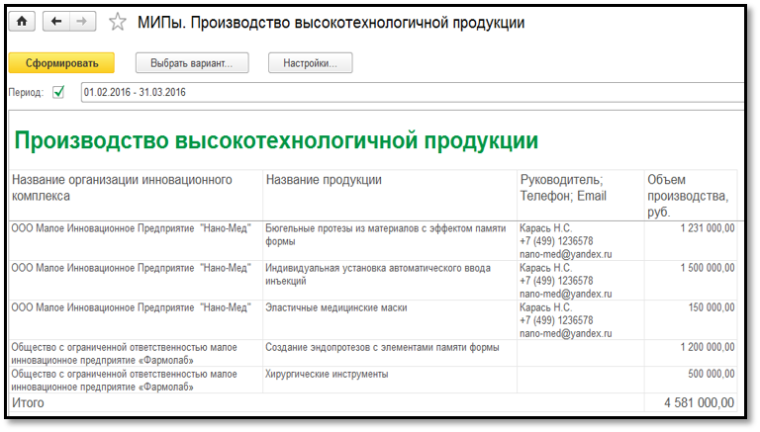Add report to favorites with star icon

pyautogui.click(x=118, y=23)
